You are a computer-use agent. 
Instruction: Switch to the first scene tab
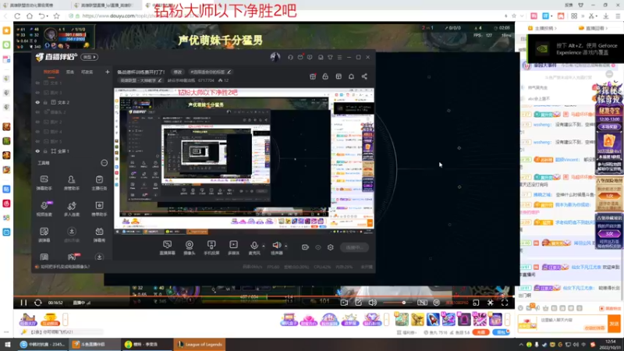[51, 72]
